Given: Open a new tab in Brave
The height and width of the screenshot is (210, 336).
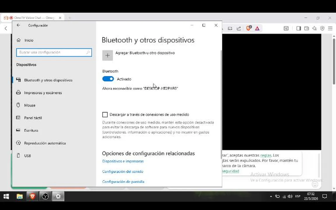Looking at the screenshot, I should (70, 18).
